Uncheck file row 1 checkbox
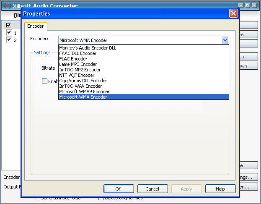The width and height of the screenshot is (261, 204). pyautogui.click(x=9, y=32)
